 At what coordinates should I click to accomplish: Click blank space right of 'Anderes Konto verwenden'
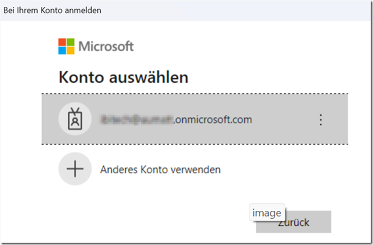285,169
